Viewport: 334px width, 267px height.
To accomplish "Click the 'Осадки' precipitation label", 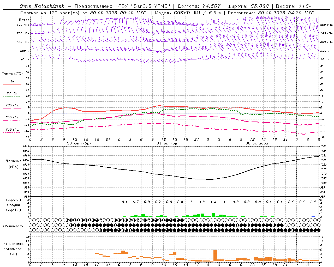I will click(14, 205).
